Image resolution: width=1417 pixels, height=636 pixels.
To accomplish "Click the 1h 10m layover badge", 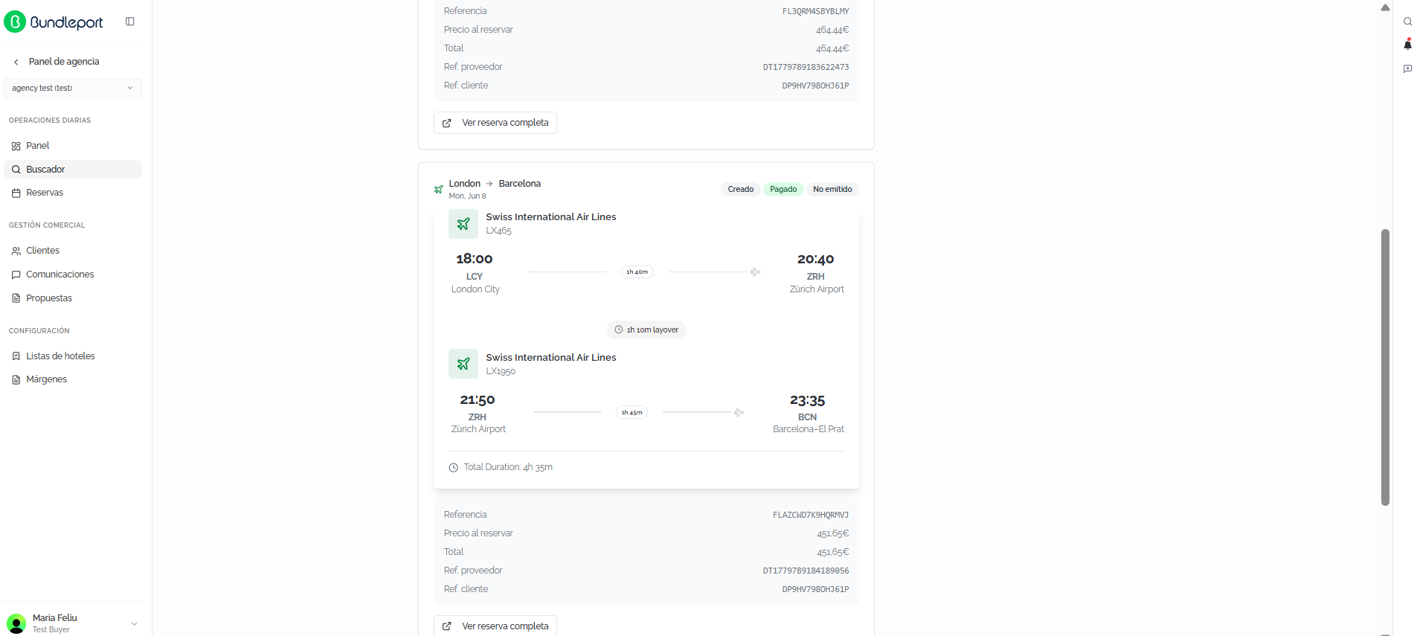I will pyautogui.click(x=646, y=330).
